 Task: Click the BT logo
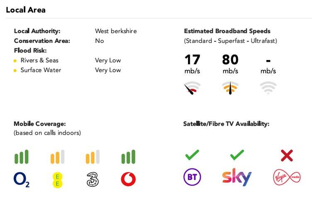pos(192,177)
